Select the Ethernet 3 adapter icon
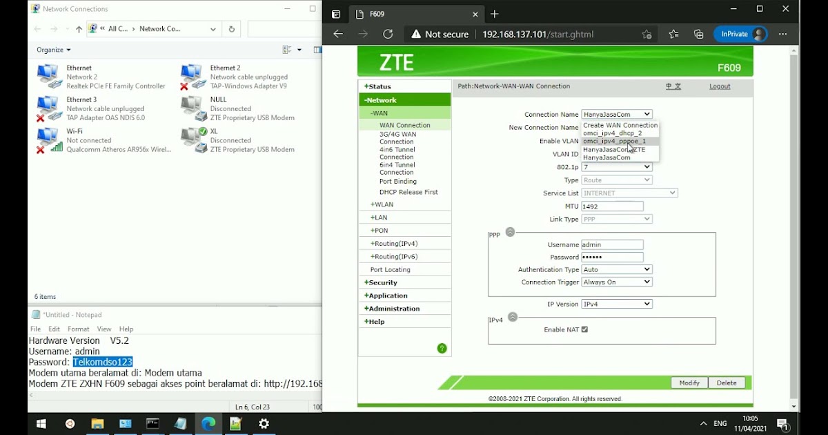Image resolution: width=828 pixels, height=435 pixels. 49,108
